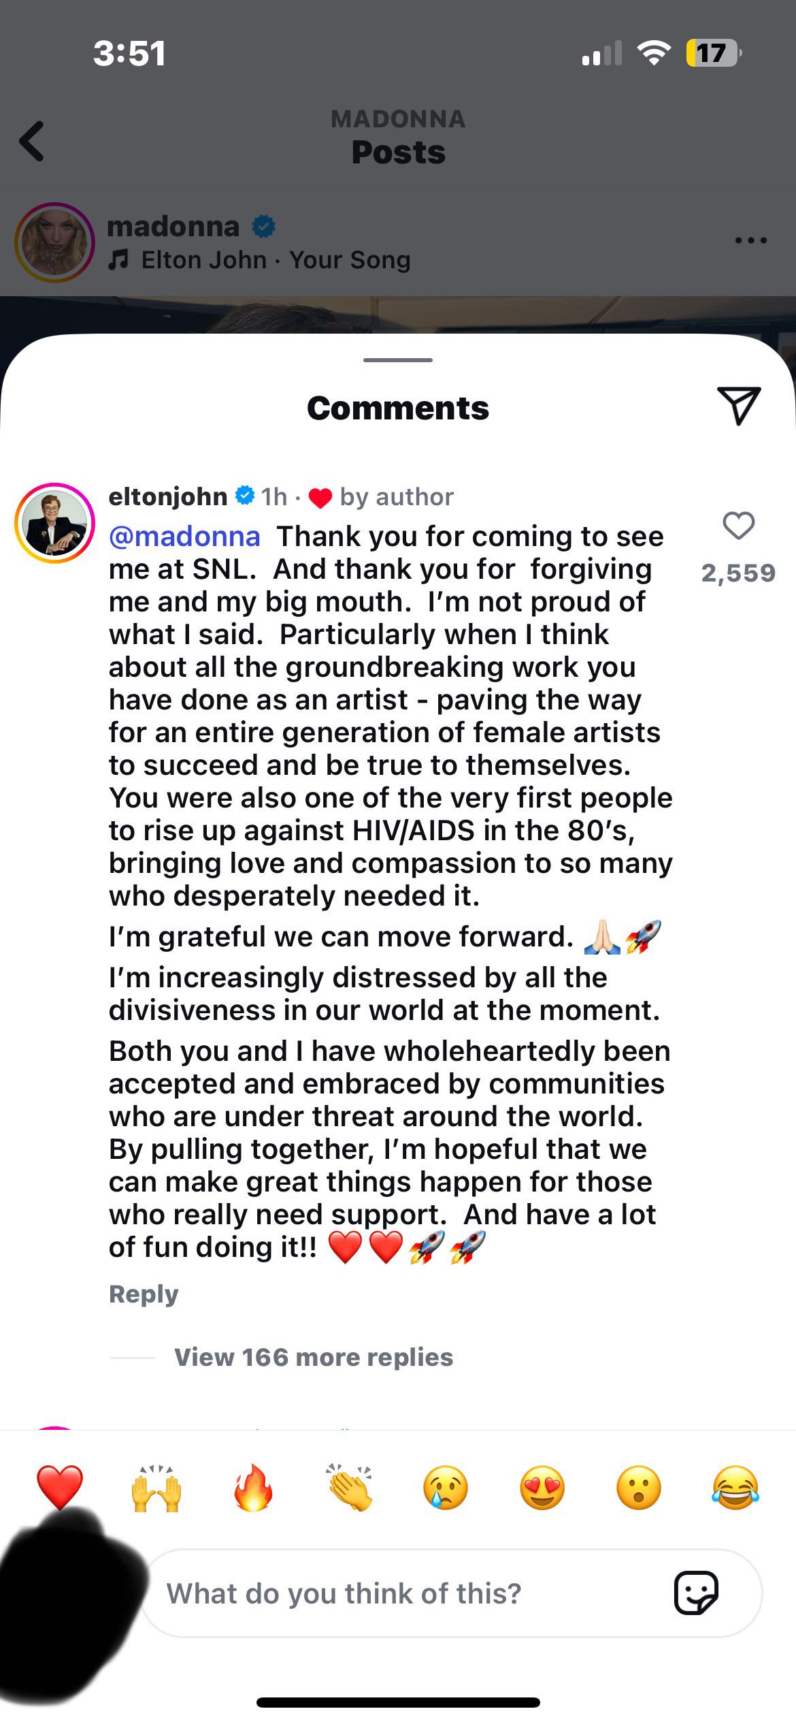Like Elton John's comment with heart

tap(738, 526)
